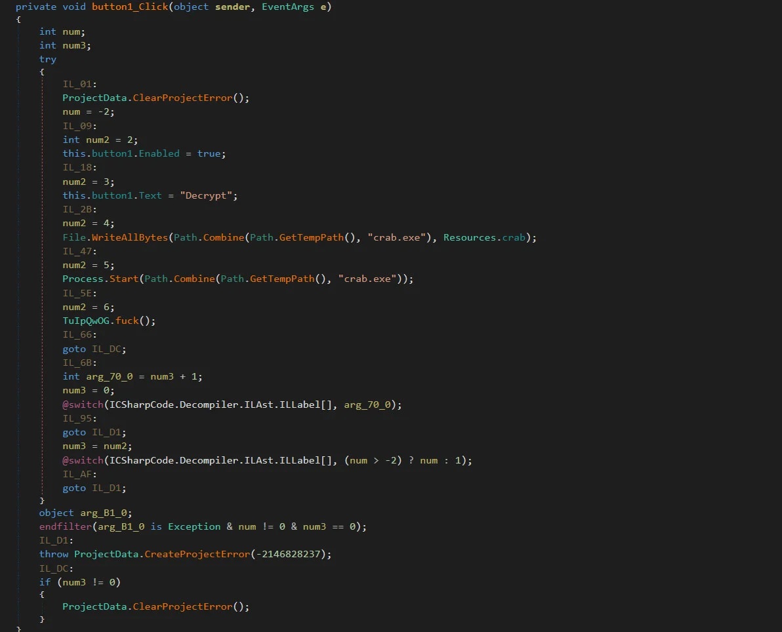Click the 'int num3;' declaration line
782x632 pixels.
point(66,45)
